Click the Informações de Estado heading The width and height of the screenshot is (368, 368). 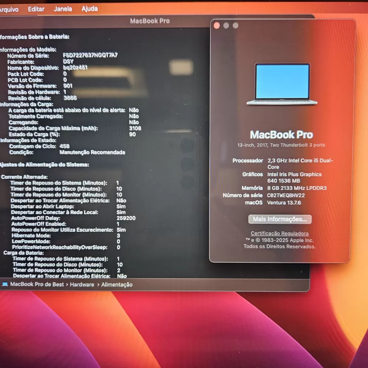tap(28, 140)
